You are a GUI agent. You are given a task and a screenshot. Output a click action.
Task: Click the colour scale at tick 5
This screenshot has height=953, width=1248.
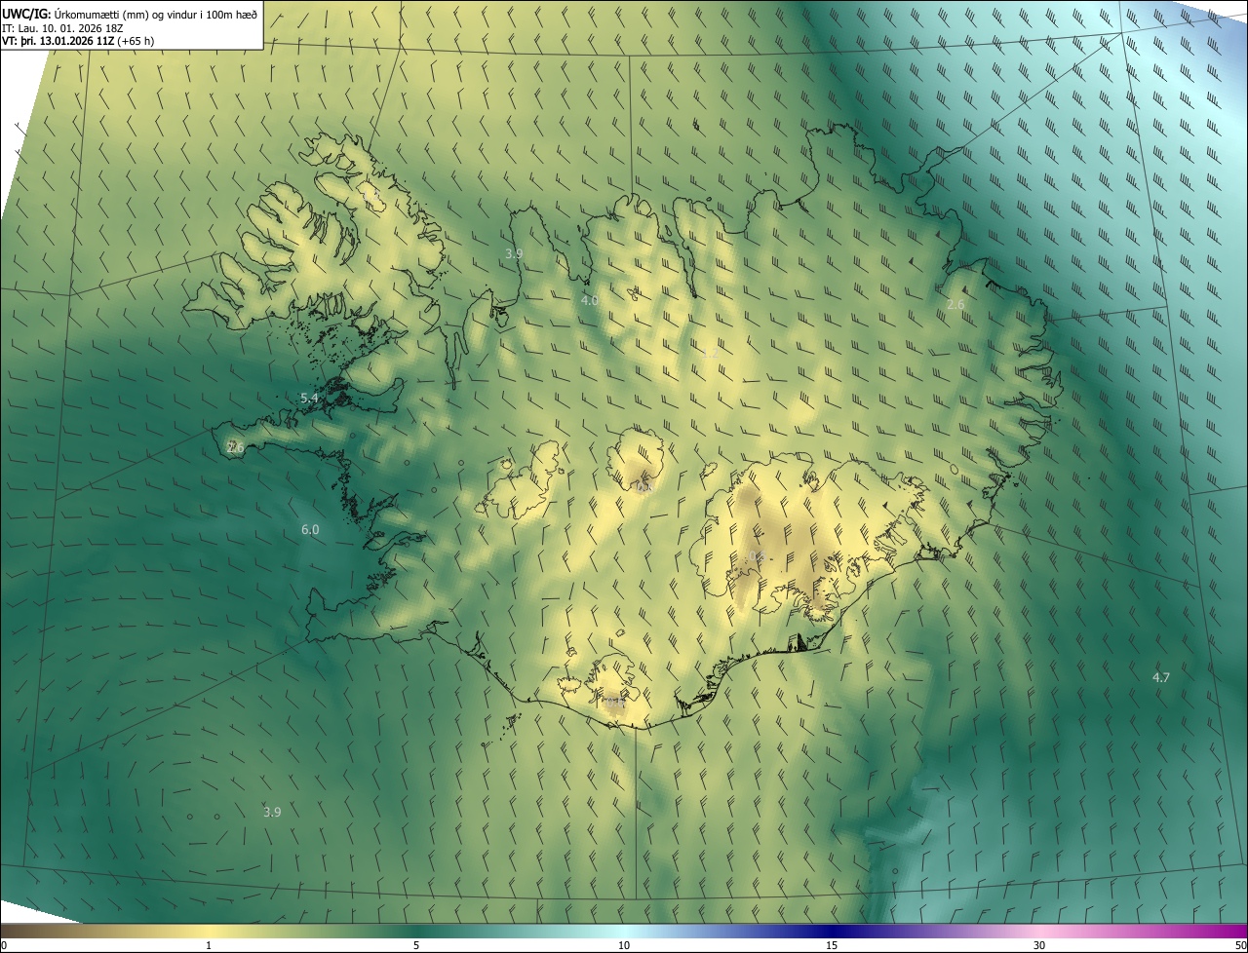pos(416,945)
